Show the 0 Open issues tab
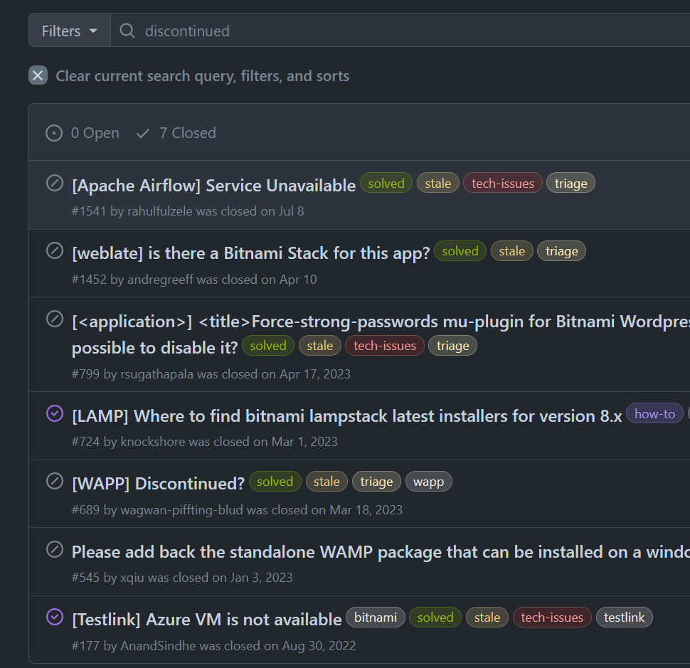The width and height of the screenshot is (690, 668). [83, 133]
